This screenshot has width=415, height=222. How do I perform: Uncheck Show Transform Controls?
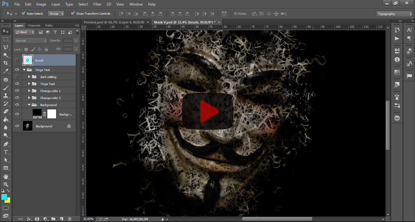[x=73, y=14]
